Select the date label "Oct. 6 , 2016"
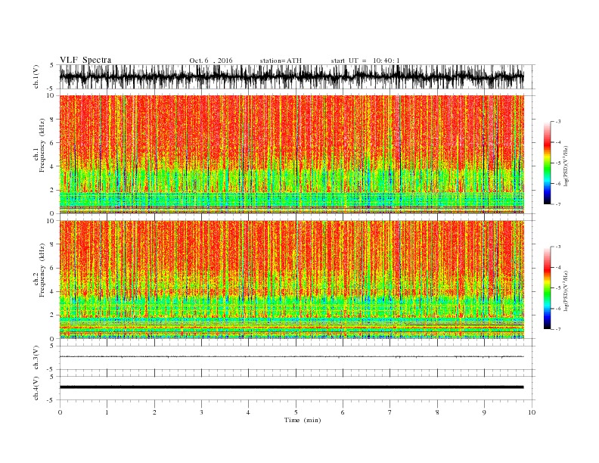Image resolution: width=599 pixels, height=463 pixels. click(210, 61)
